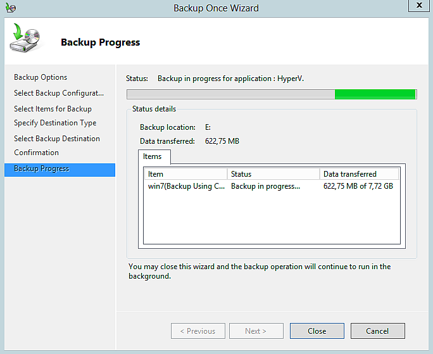Click the disabled Next button
This screenshot has height=354, width=433.
[x=256, y=331]
